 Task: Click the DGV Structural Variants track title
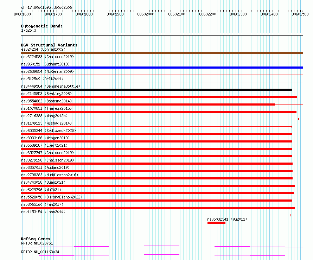point(49,45)
